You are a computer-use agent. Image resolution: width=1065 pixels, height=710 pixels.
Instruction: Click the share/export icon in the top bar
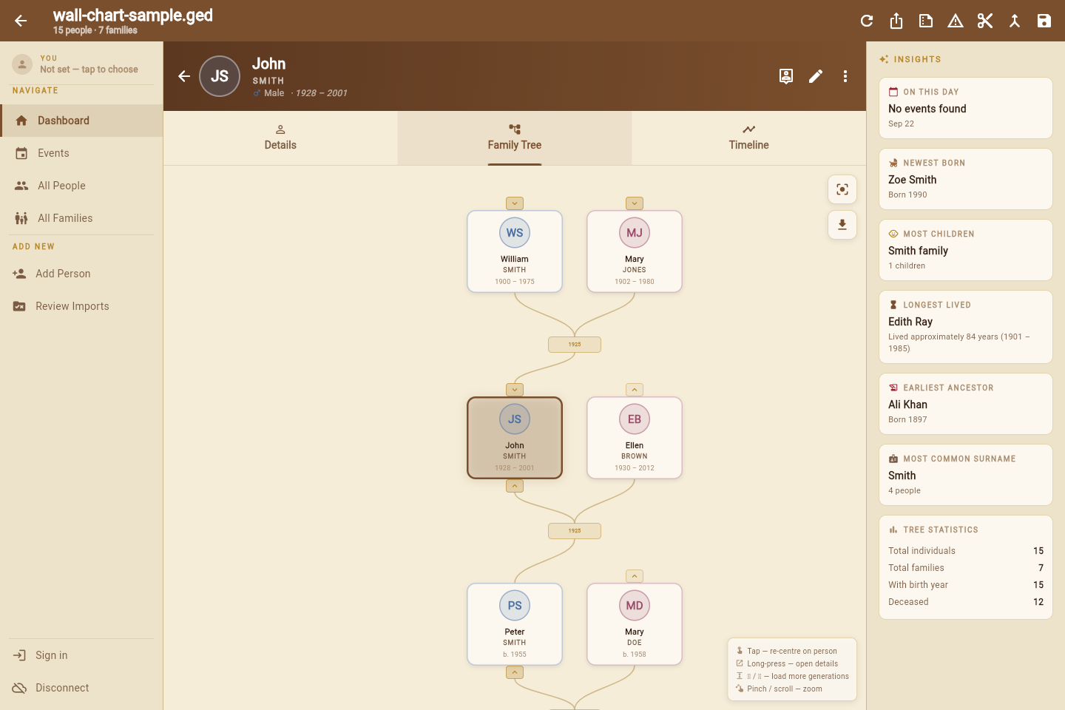896,21
